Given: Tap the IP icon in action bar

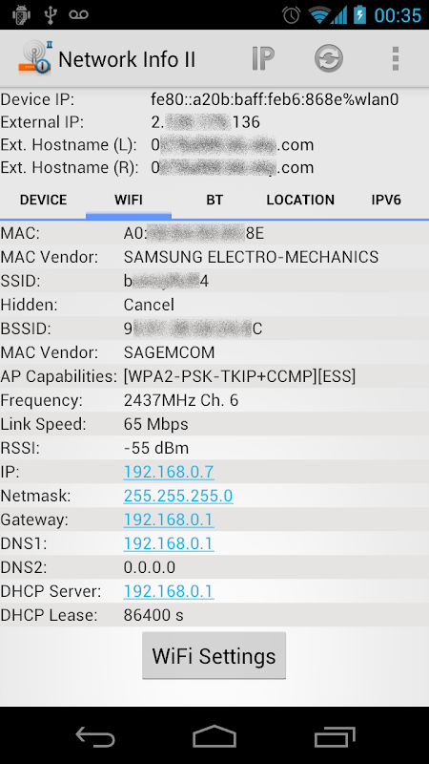Looking at the screenshot, I should tap(263, 59).
